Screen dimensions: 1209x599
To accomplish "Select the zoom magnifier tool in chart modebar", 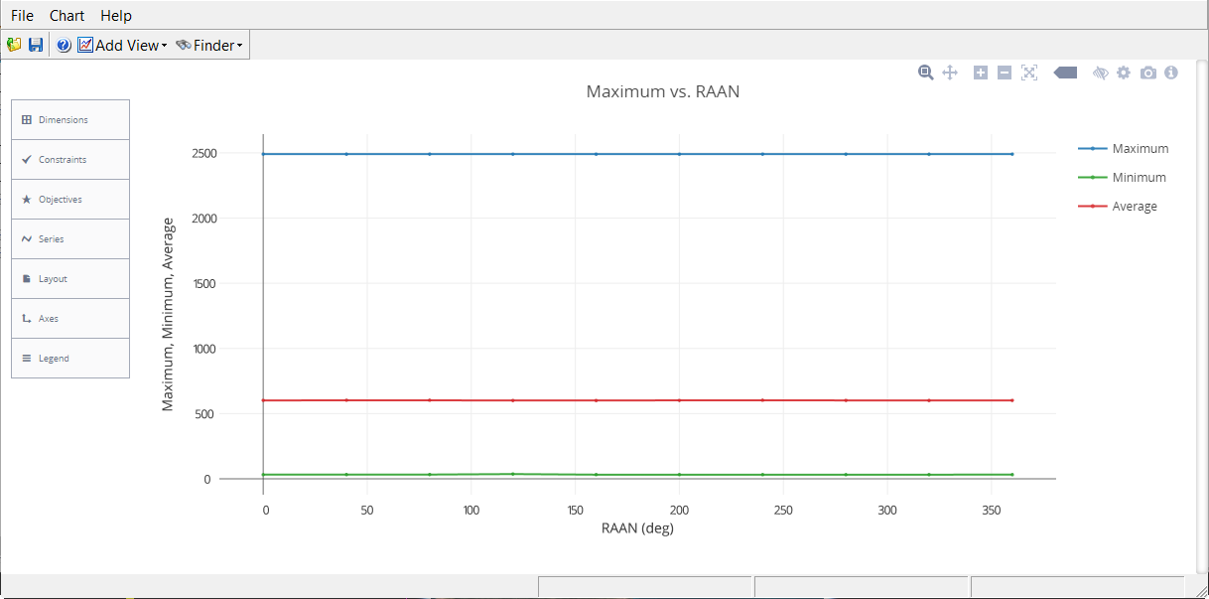I will pyautogui.click(x=925, y=73).
